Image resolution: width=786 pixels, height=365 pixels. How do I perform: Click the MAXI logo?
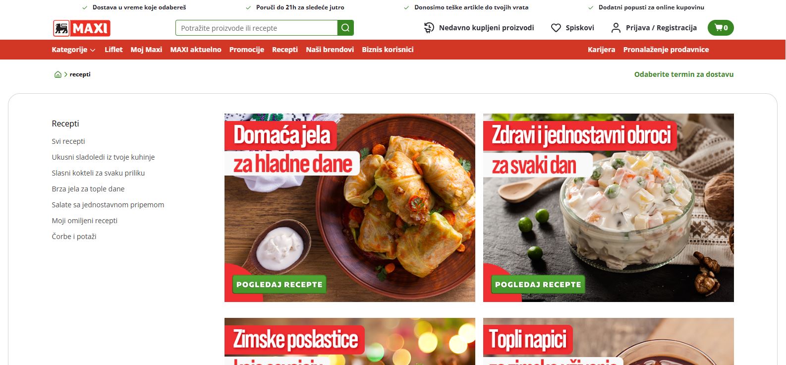[x=82, y=28]
